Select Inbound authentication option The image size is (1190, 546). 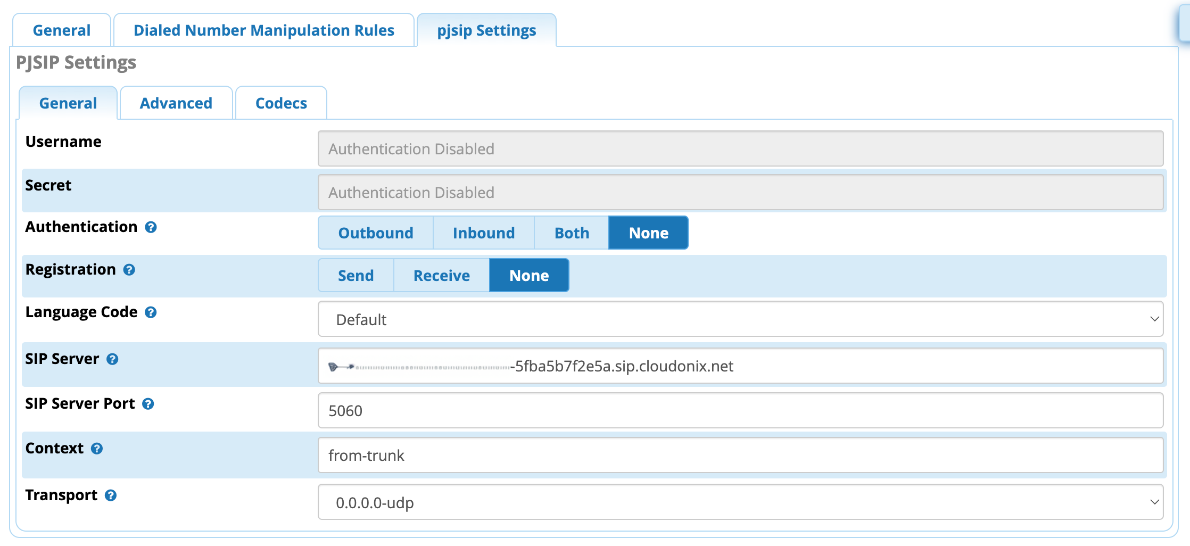(x=483, y=233)
